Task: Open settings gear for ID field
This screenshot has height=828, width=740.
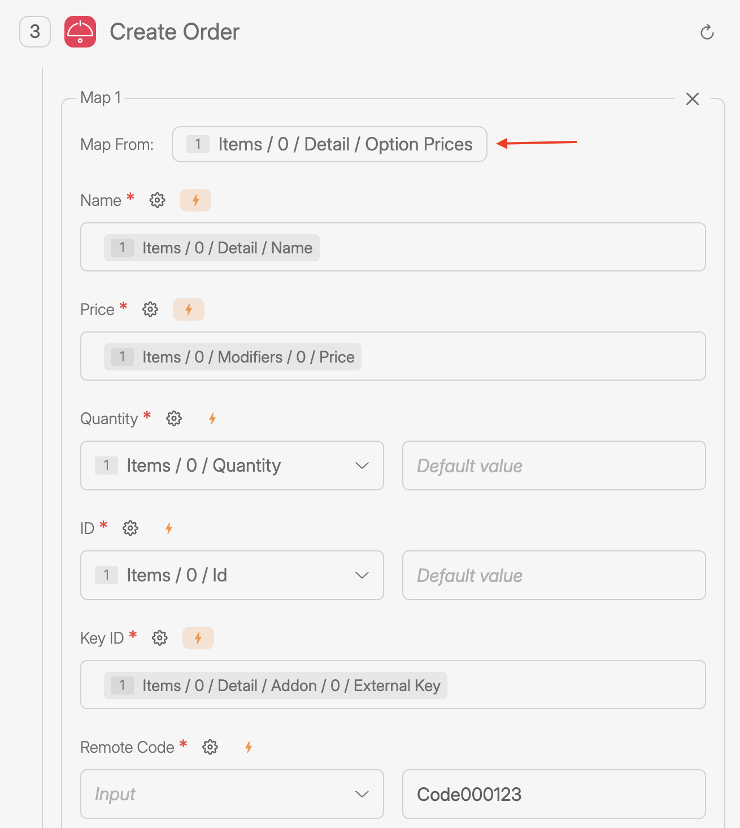Action: 130,528
